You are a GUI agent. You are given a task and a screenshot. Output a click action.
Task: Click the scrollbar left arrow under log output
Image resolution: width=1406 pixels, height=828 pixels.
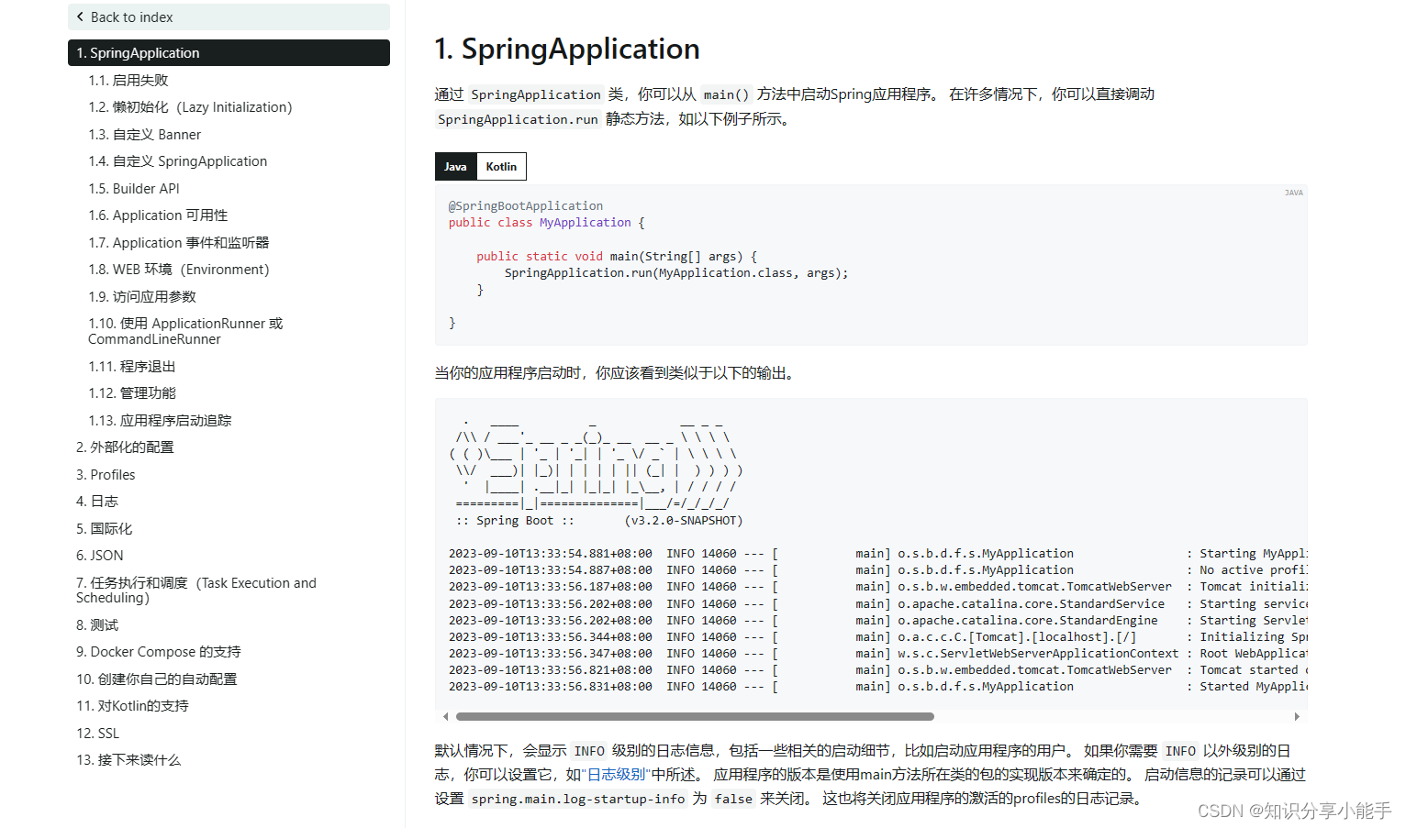coord(445,717)
